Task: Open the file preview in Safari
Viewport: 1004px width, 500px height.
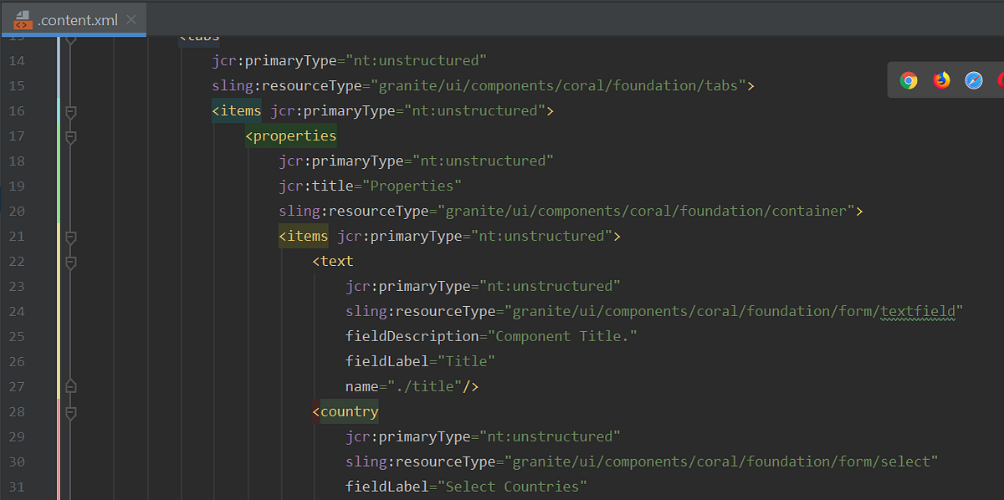Action: pyautogui.click(x=972, y=80)
